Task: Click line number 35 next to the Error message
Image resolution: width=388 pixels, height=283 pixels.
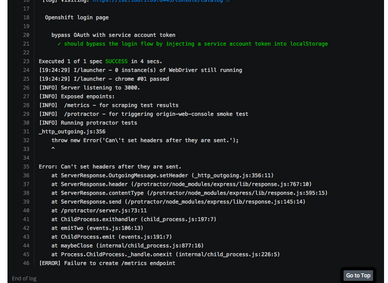Action: pos(26,166)
